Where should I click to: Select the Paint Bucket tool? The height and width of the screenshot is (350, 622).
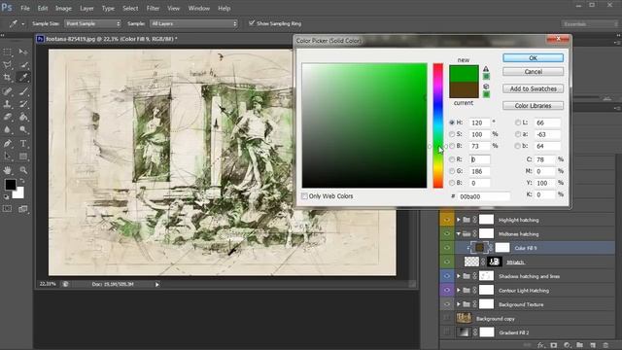pyautogui.click(x=23, y=117)
